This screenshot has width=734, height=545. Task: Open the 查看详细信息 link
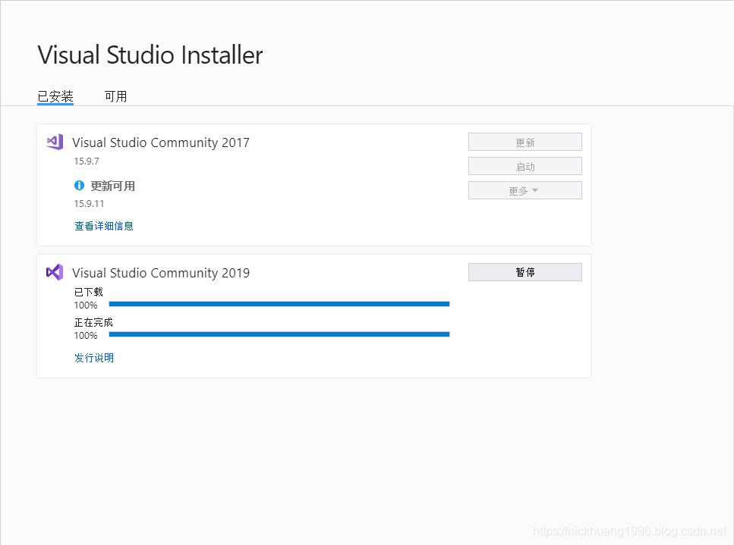[x=104, y=226]
